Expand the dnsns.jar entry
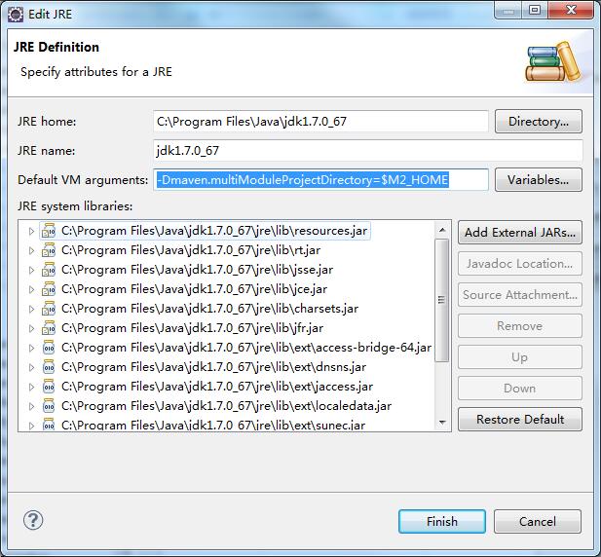 pyautogui.click(x=31, y=367)
